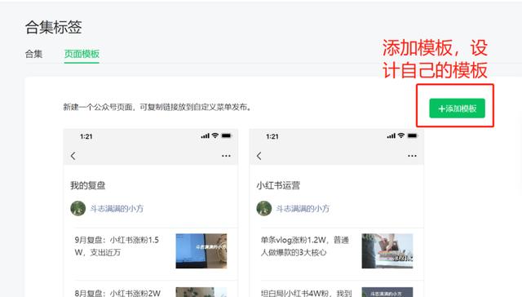Click thumbnail of 8月复盘 article
The image size is (522, 297).
coord(201,292)
